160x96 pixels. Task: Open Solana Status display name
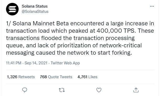(x=35, y=6)
